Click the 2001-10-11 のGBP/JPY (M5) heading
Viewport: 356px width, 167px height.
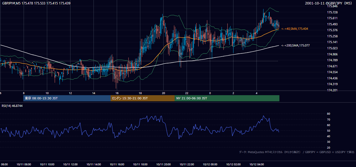coord(329,3)
